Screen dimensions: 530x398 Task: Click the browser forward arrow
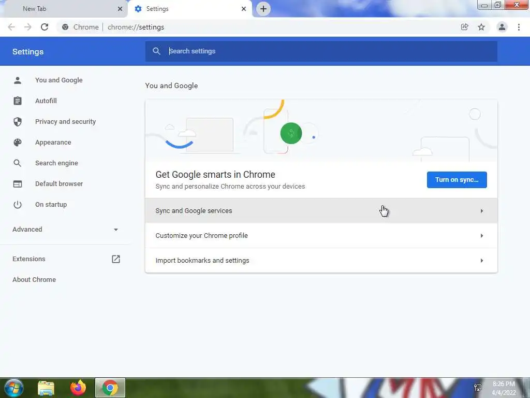click(x=28, y=27)
